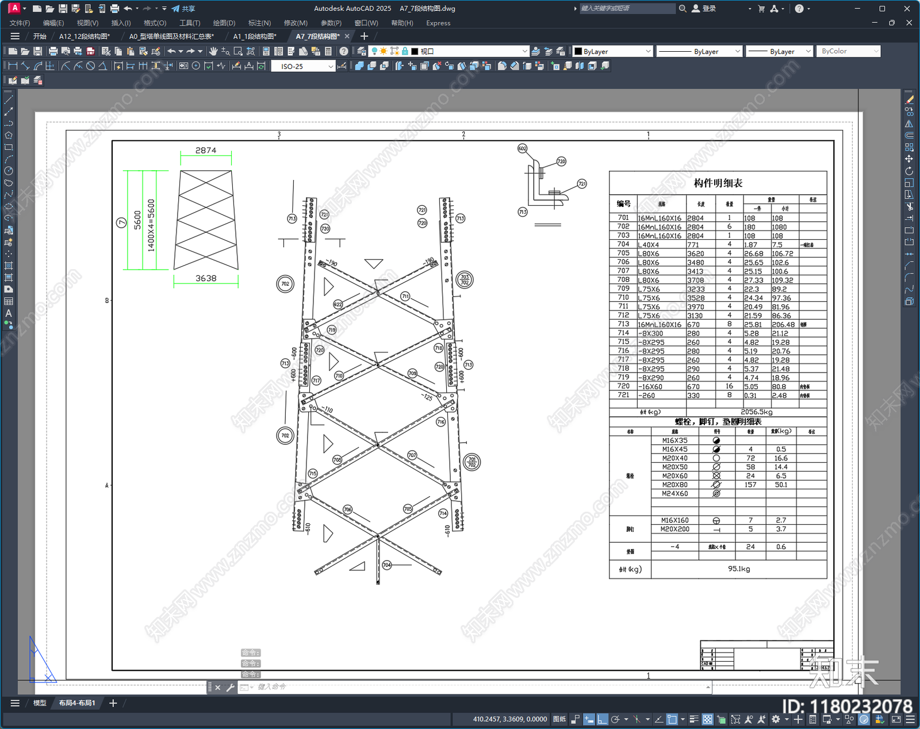Image resolution: width=920 pixels, height=729 pixels.
Task: Open the ByColor plot style dropdown
Action: coord(848,51)
